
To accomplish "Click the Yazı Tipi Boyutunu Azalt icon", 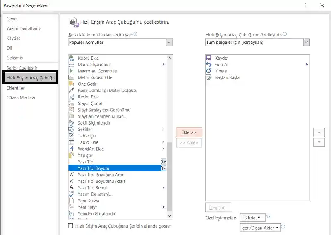I will (x=72, y=181).
